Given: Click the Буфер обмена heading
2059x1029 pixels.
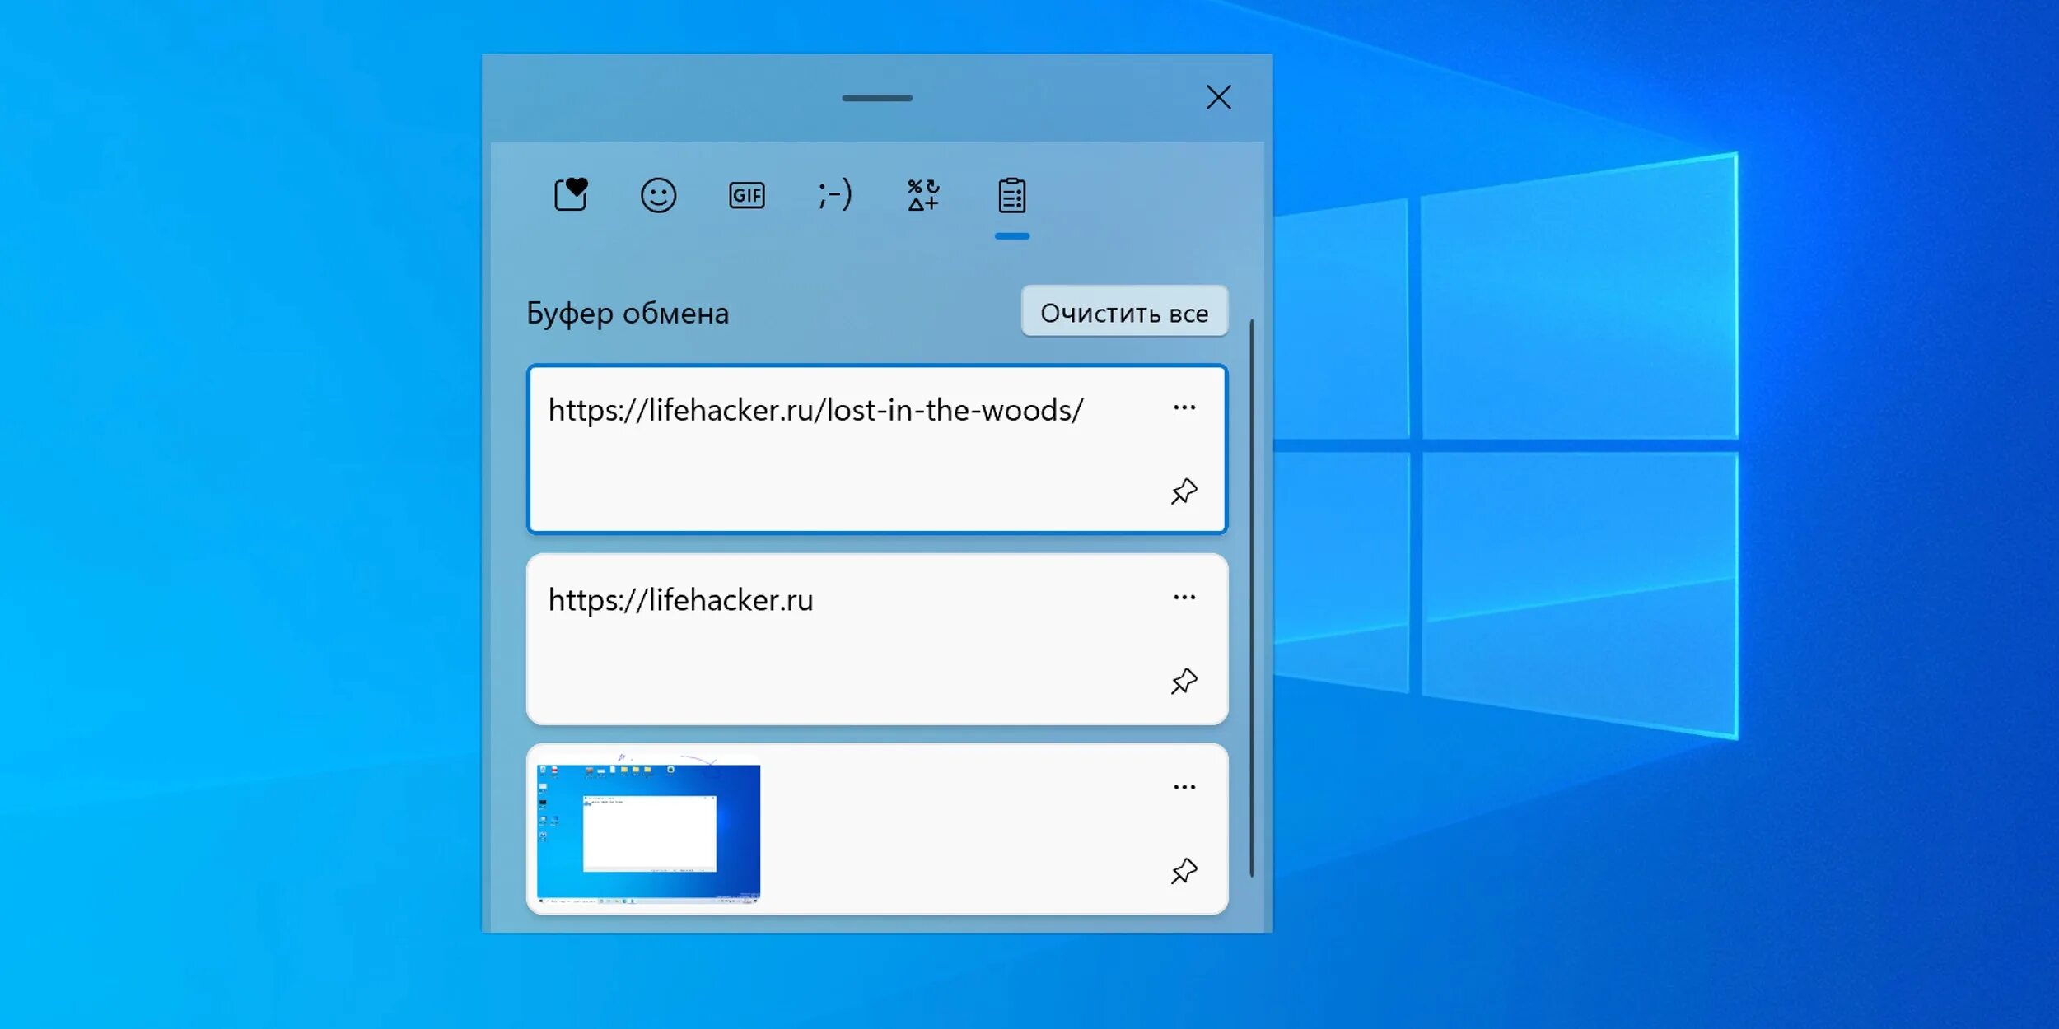Looking at the screenshot, I should click(628, 313).
